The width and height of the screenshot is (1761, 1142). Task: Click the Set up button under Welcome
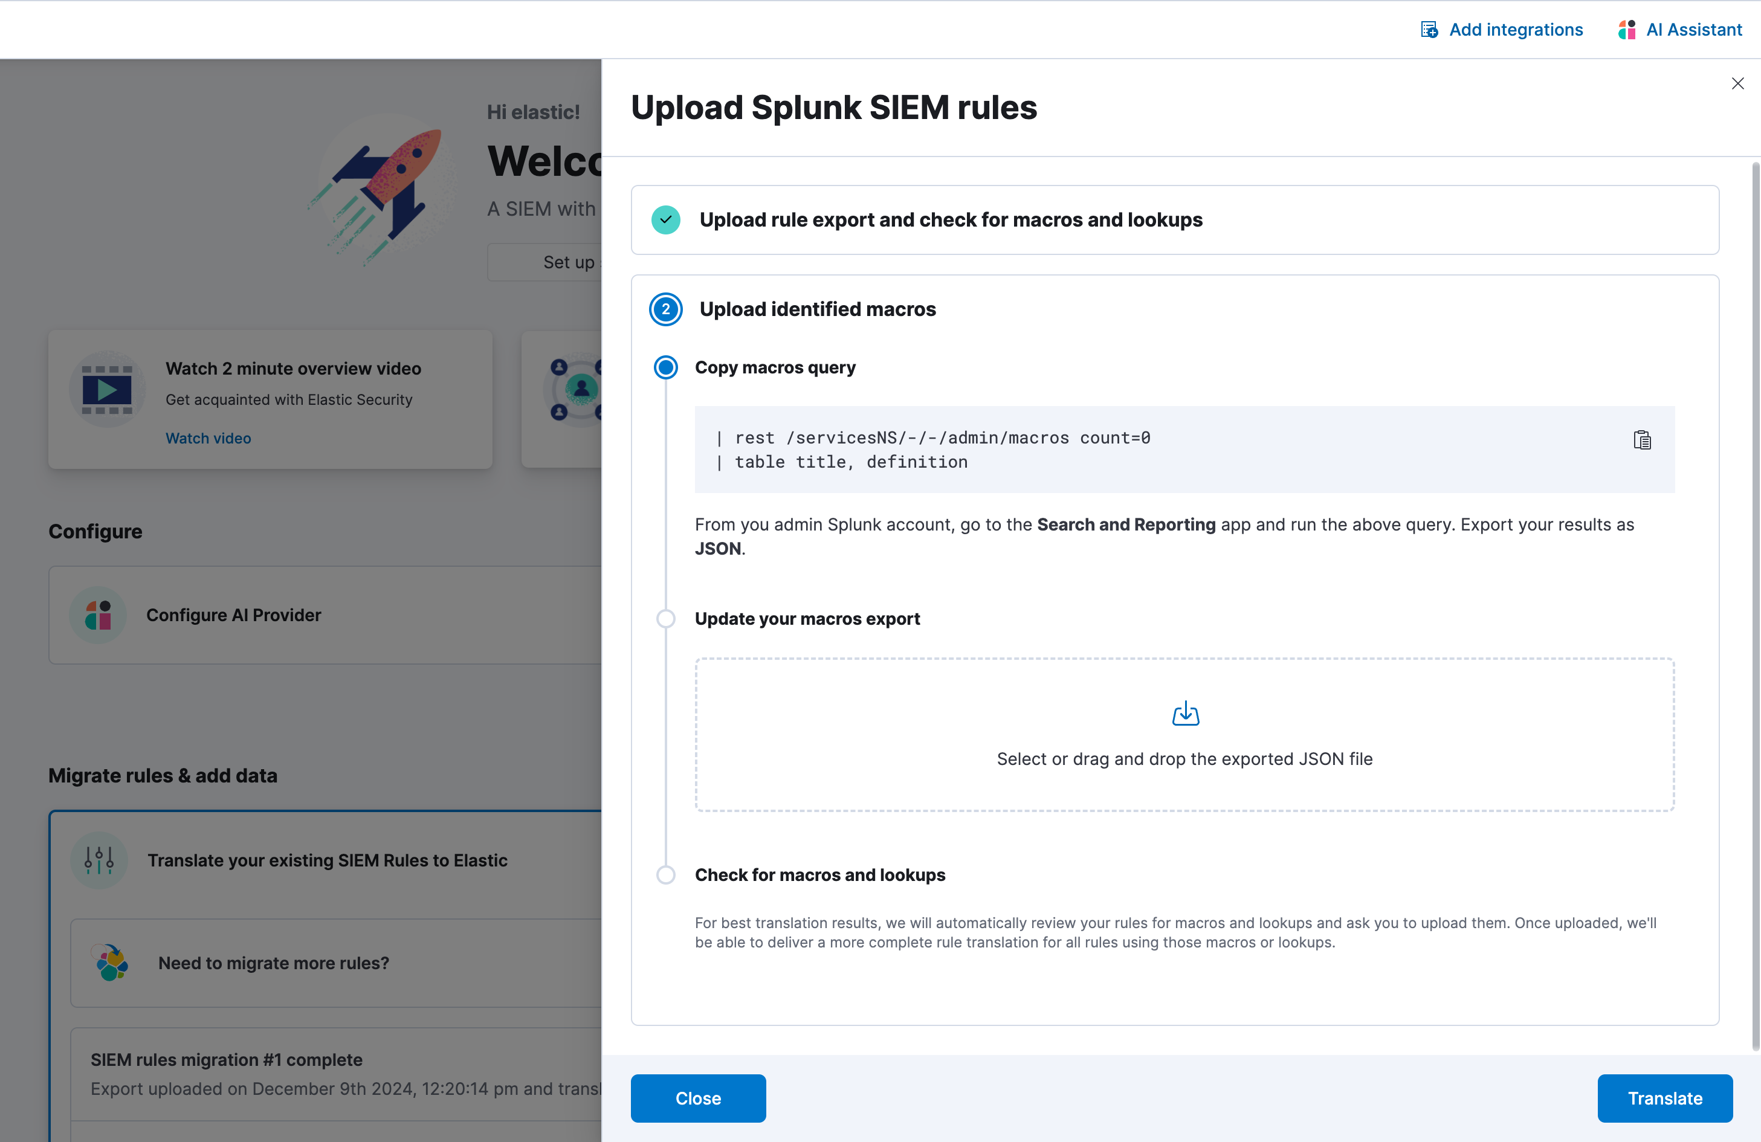pos(544,263)
